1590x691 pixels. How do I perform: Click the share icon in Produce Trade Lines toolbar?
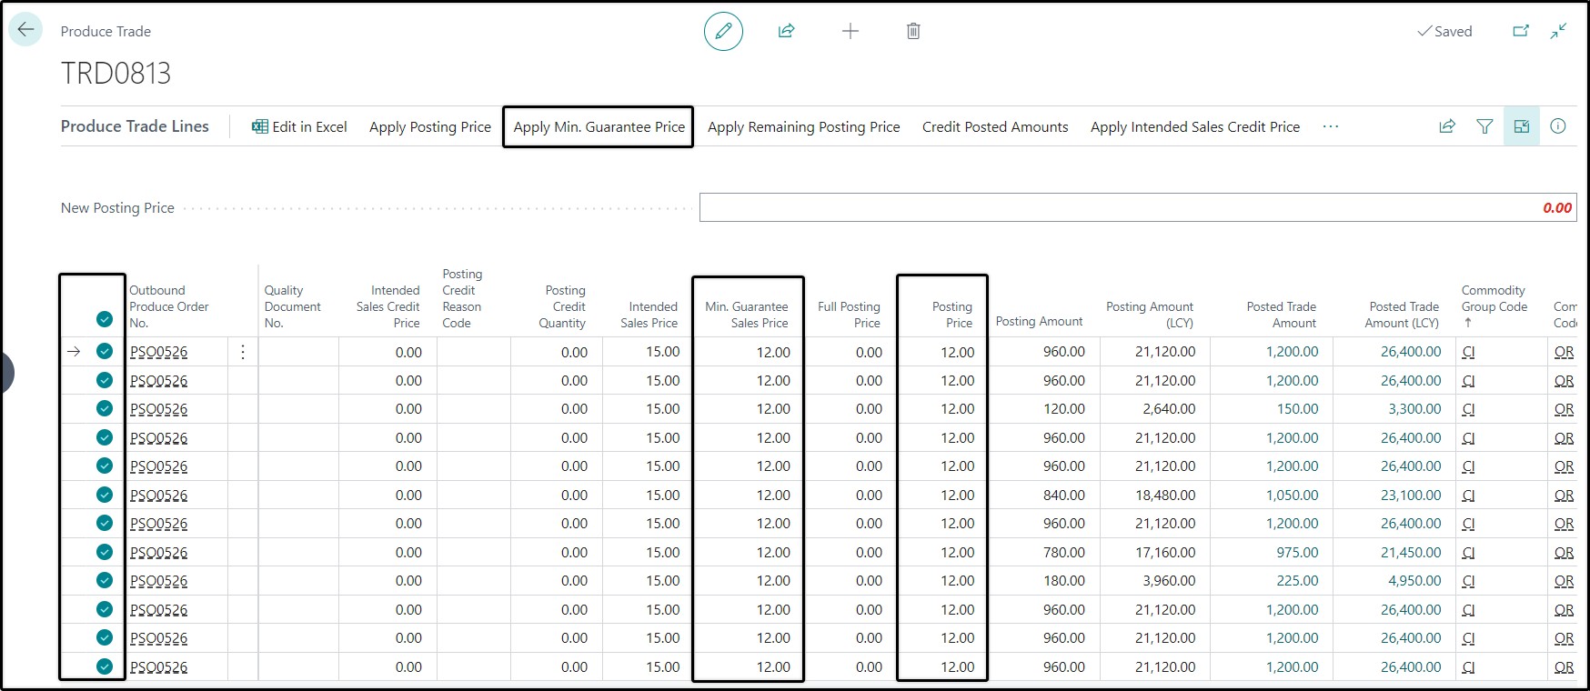[1447, 126]
